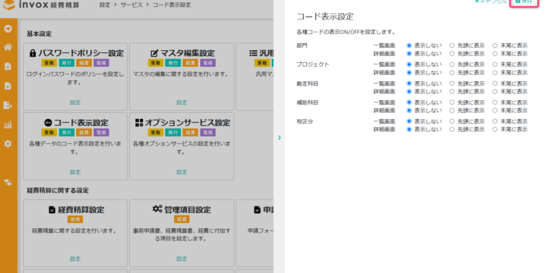Click 経費 tag on オプションサービス設定 card
Image resolution: width=547 pixels, height=273 pixels.
click(x=191, y=133)
